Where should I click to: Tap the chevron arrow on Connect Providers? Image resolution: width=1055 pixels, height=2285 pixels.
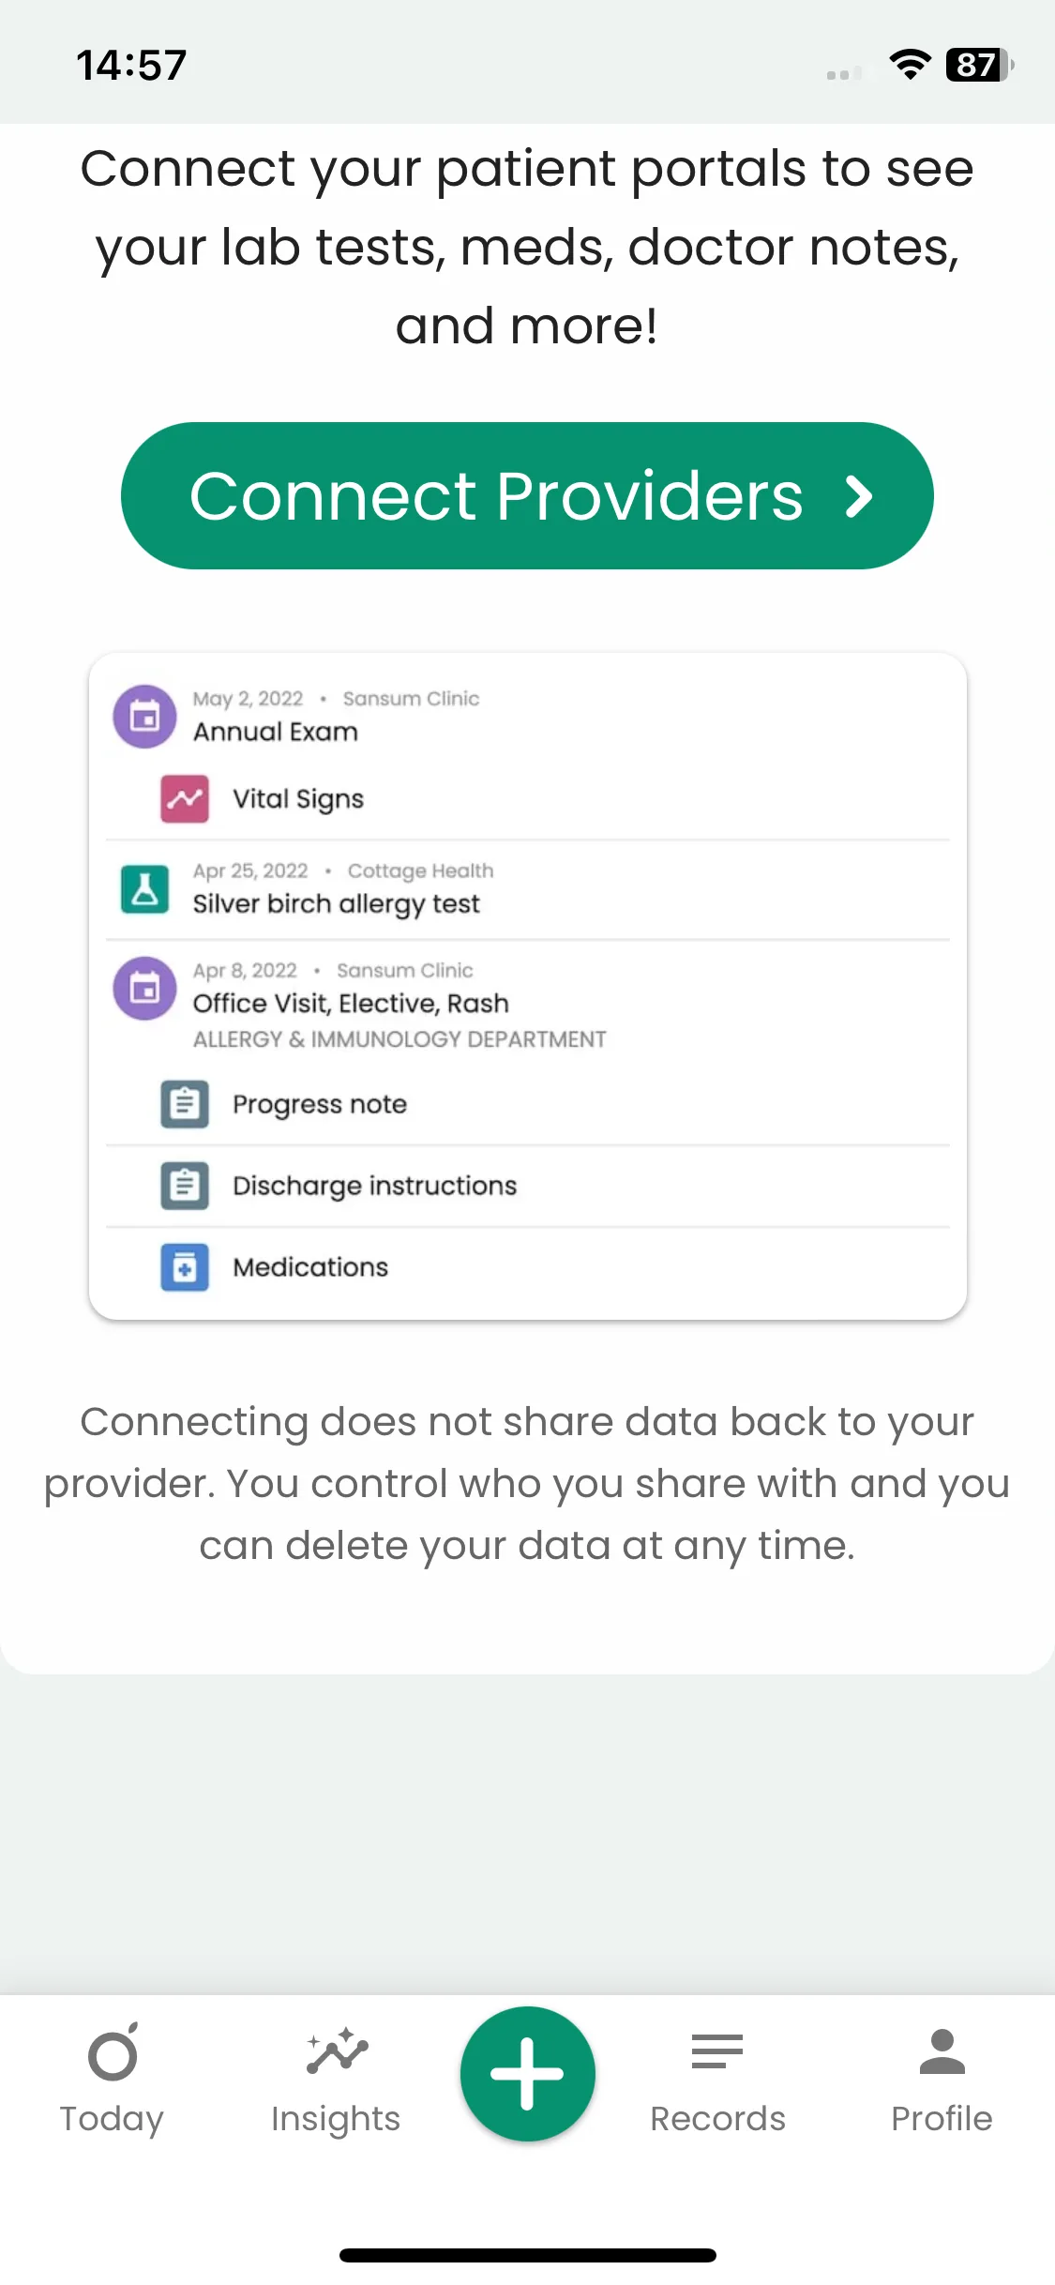tap(858, 496)
